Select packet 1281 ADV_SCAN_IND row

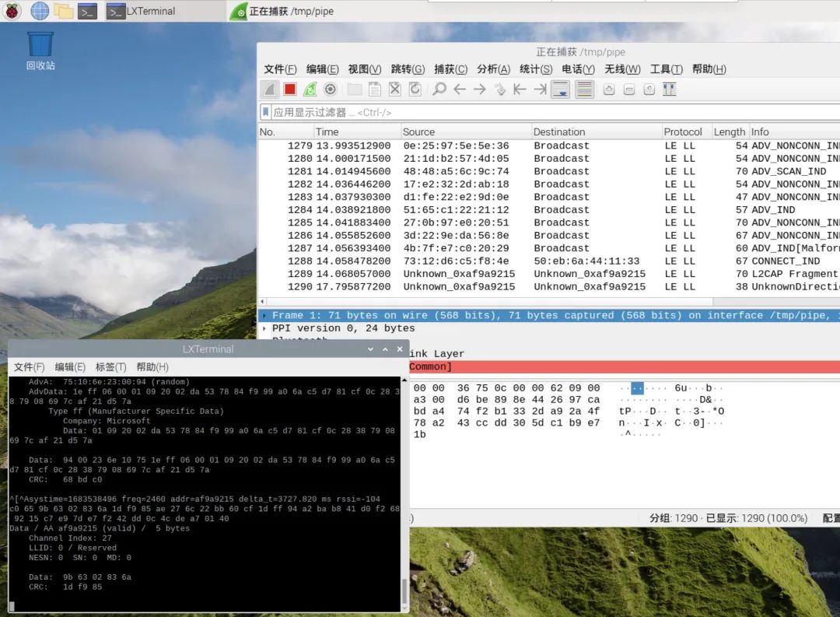point(549,171)
